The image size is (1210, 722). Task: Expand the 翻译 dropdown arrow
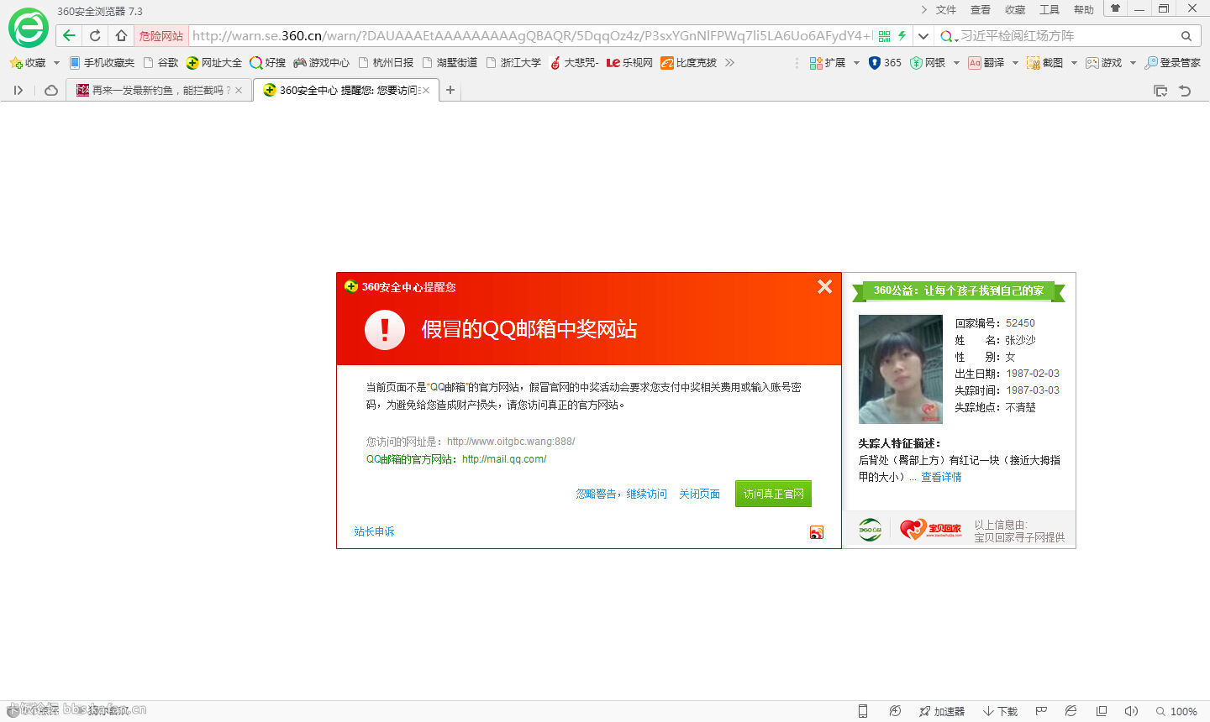pos(1015,63)
